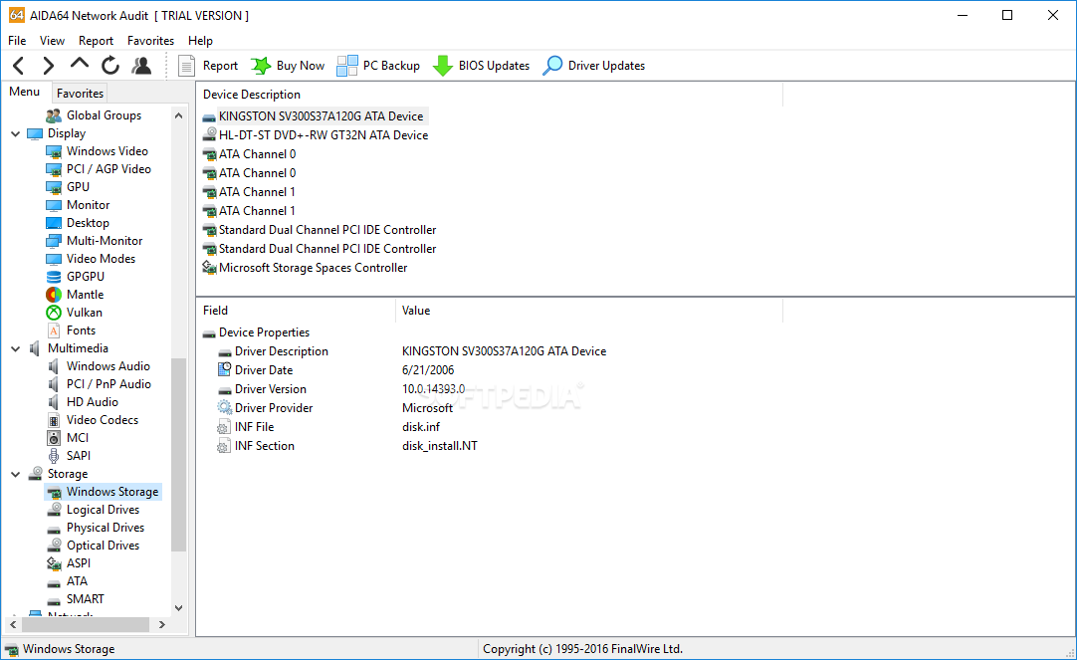Check BIOS Updates in the toolbar

[481, 66]
